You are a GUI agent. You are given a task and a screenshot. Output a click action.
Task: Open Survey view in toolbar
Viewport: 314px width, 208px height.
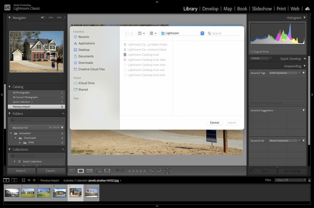click(98, 171)
